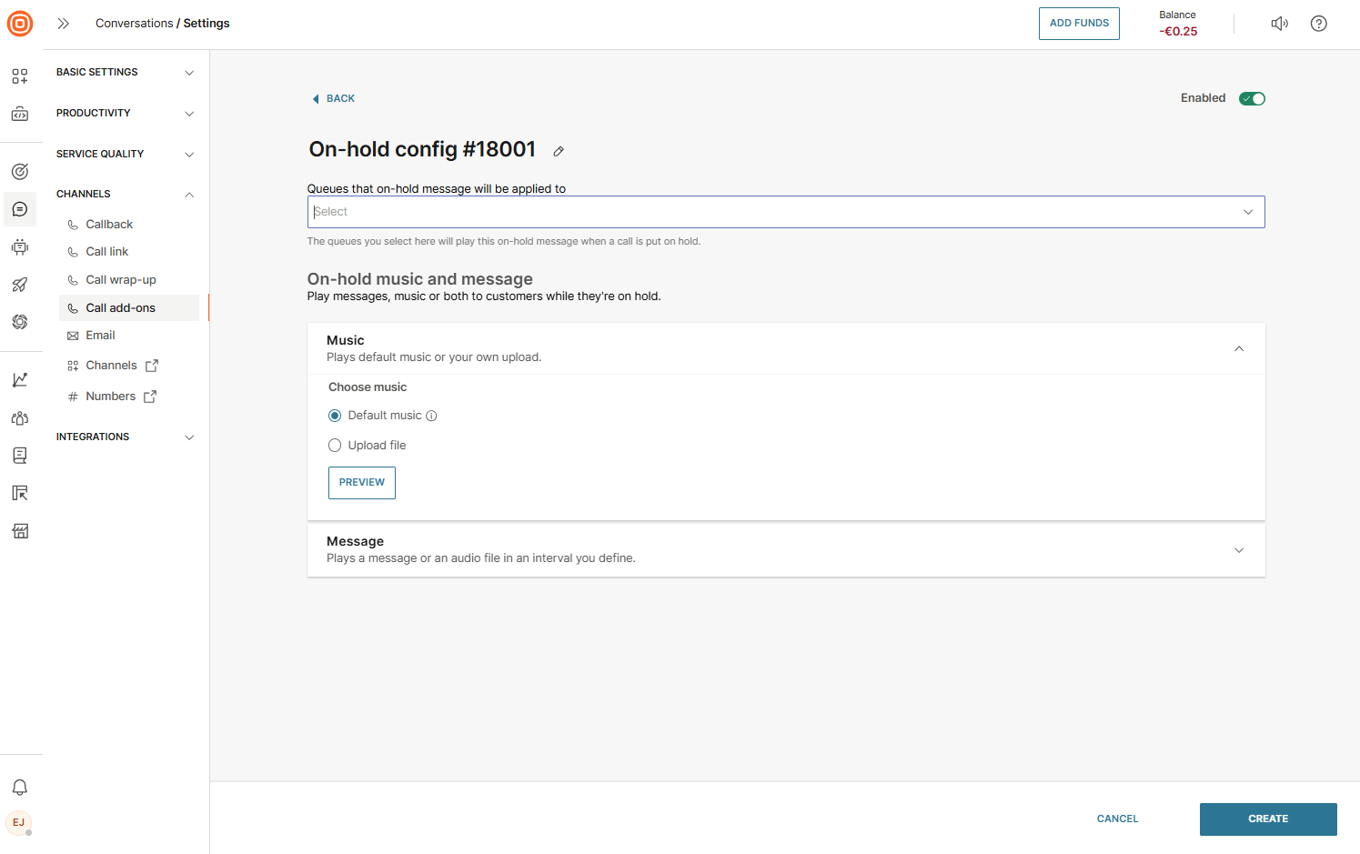1360x854 pixels.
Task: Select the Default music radio option
Action: pyautogui.click(x=335, y=416)
